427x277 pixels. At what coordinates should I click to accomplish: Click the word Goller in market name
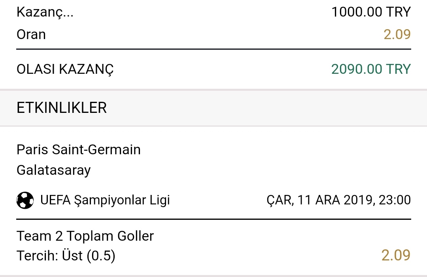click(136, 236)
